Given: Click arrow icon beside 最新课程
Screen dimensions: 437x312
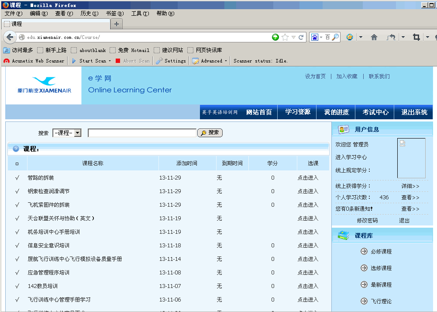Looking at the screenshot, I should coord(364,284).
